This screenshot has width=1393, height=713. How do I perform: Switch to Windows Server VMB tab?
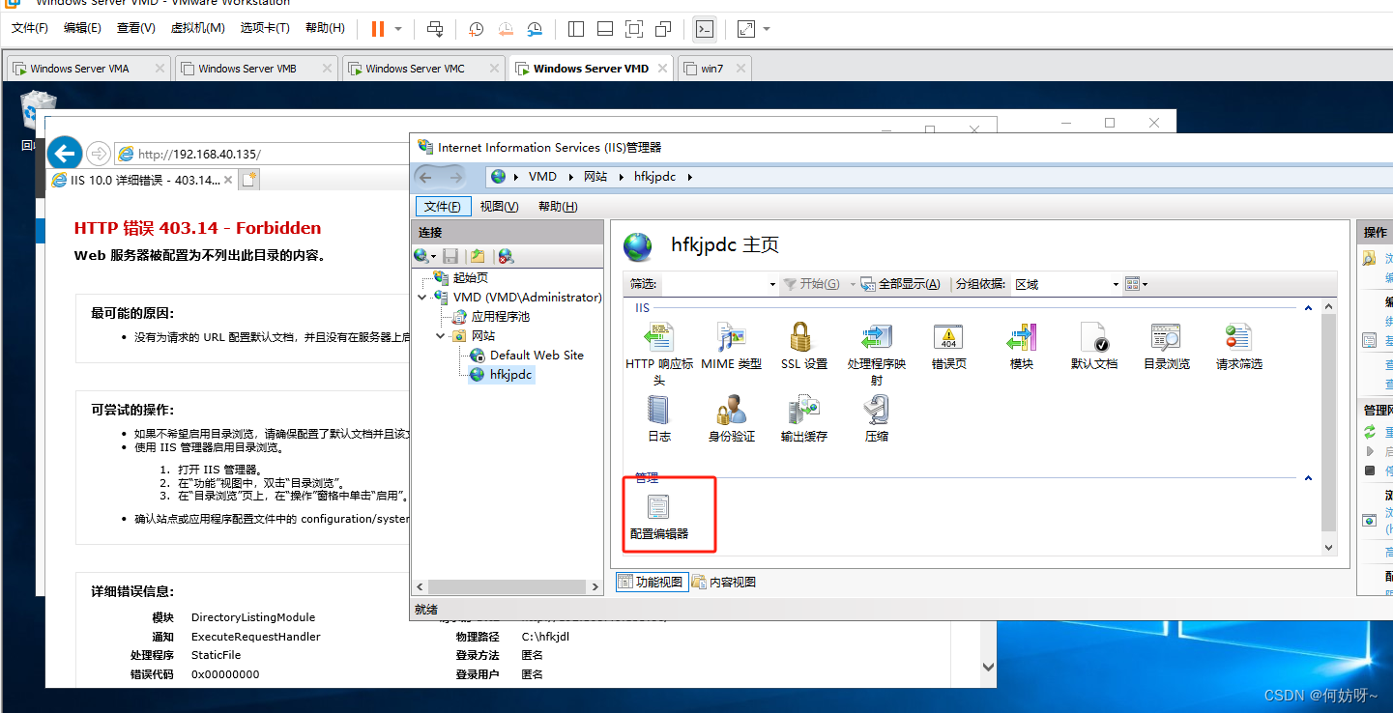[256, 68]
